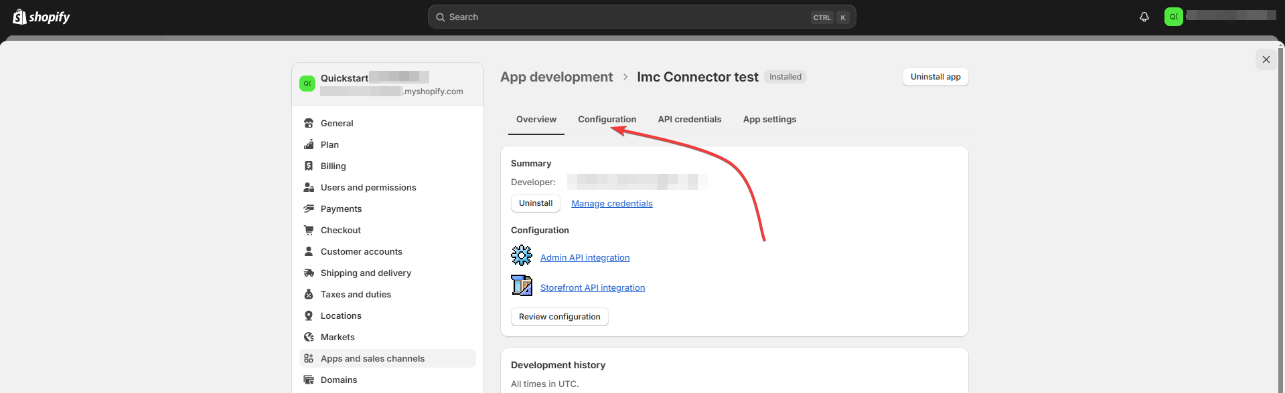The height and width of the screenshot is (393, 1285).
Task: Click the Checkout cart icon
Action: pyautogui.click(x=309, y=230)
